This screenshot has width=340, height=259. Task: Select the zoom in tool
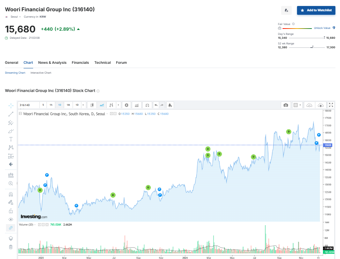click(11, 184)
